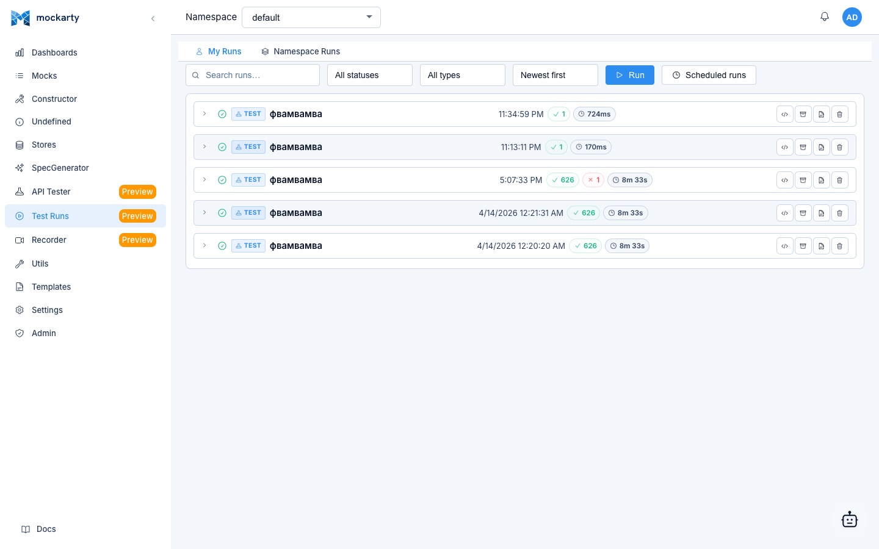Delete the 12:21:31 AM run with trash icon
The image size is (879, 549).
[840, 213]
